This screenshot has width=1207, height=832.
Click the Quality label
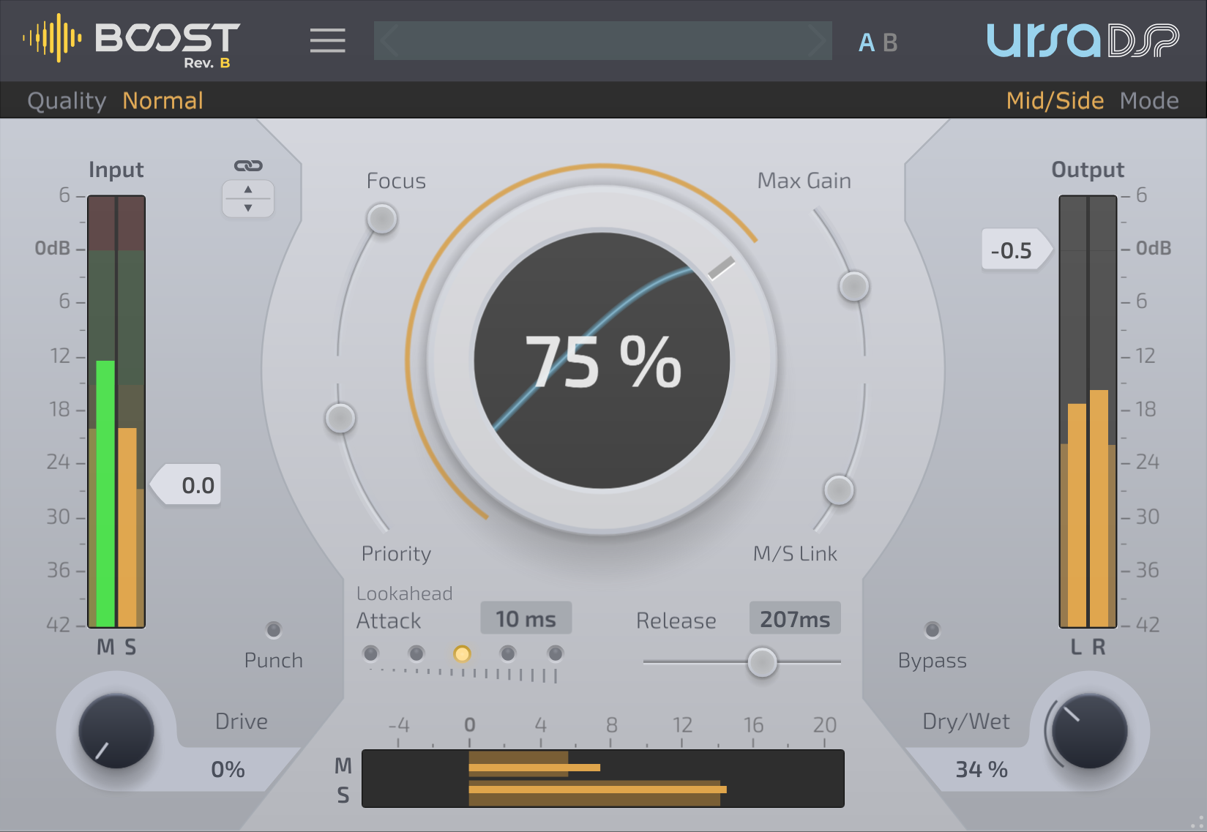click(x=67, y=100)
